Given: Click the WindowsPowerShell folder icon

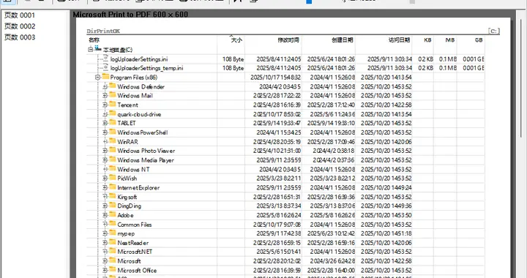Looking at the screenshot, I should [113, 132].
